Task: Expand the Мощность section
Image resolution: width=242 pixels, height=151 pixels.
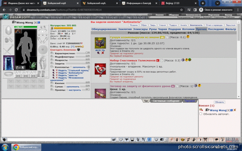Action: 51,60
